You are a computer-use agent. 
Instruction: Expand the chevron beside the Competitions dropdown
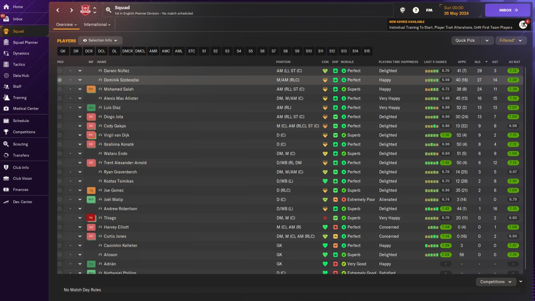pos(521,282)
